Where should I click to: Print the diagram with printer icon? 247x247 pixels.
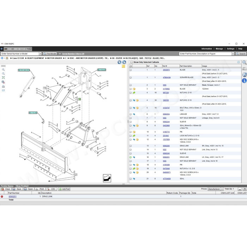tap(3, 86)
